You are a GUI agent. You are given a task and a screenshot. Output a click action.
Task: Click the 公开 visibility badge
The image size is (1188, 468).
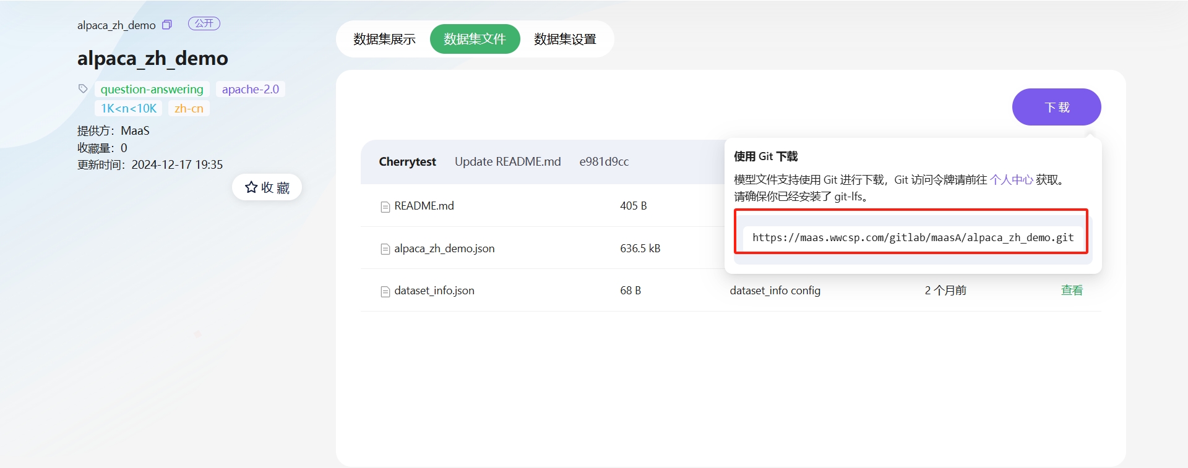pos(204,23)
